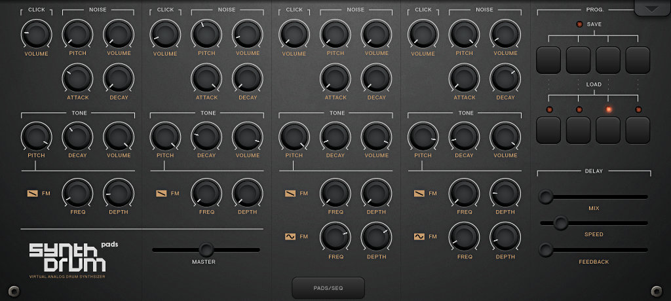Toggle the sawtooth FM switch in third channel
Screen dimensions: 671x301
pos(290,194)
